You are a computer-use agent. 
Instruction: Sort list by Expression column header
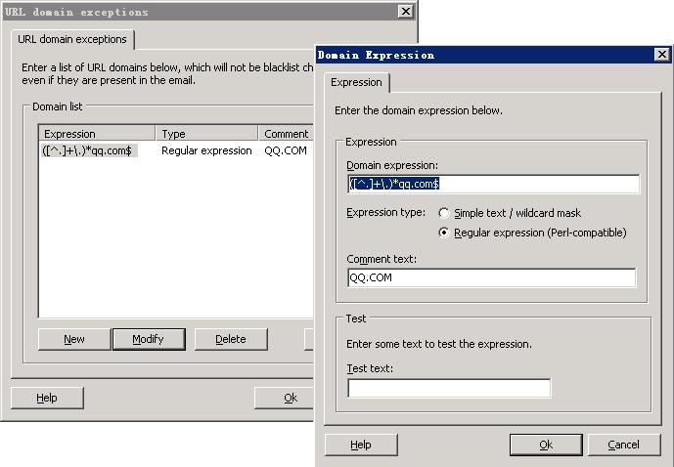coord(97,134)
